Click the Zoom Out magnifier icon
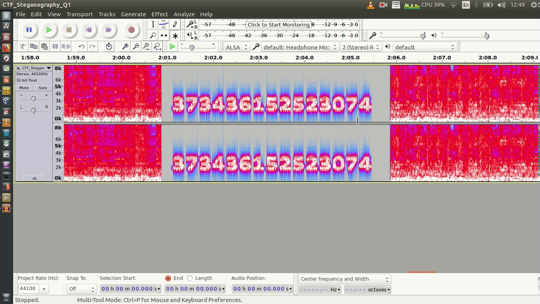The image size is (540, 304). coord(136,46)
